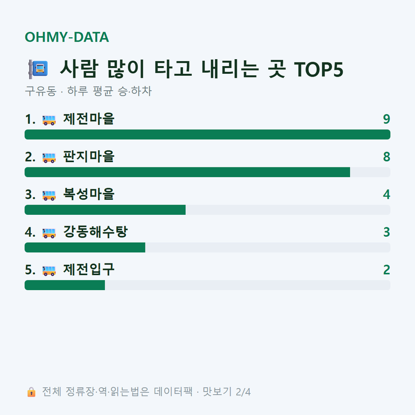Select the 강동해수탕 stop name
This screenshot has height=415, width=415.
click(x=95, y=231)
